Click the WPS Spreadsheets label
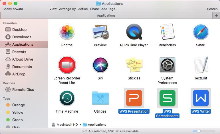This screenshot has height=134, width=220. [167, 114]
